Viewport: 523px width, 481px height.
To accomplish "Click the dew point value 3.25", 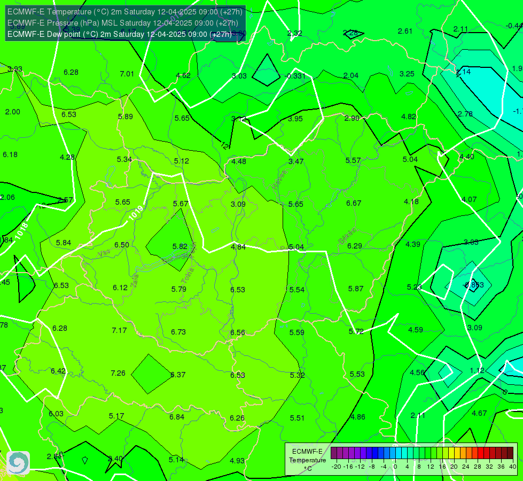I will (x=407, y=74).
